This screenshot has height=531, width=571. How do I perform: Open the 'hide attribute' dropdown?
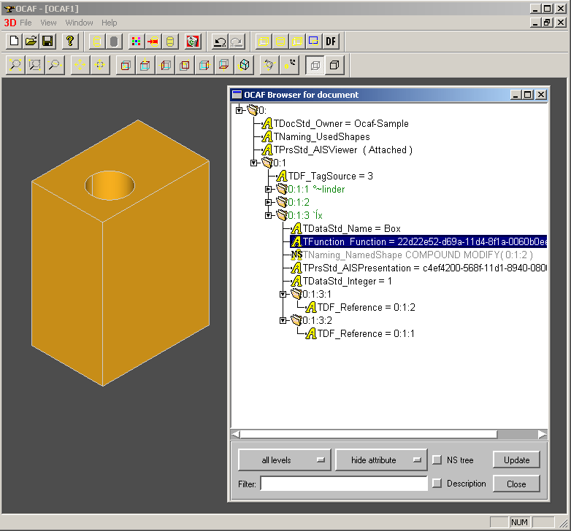[380, 460]
